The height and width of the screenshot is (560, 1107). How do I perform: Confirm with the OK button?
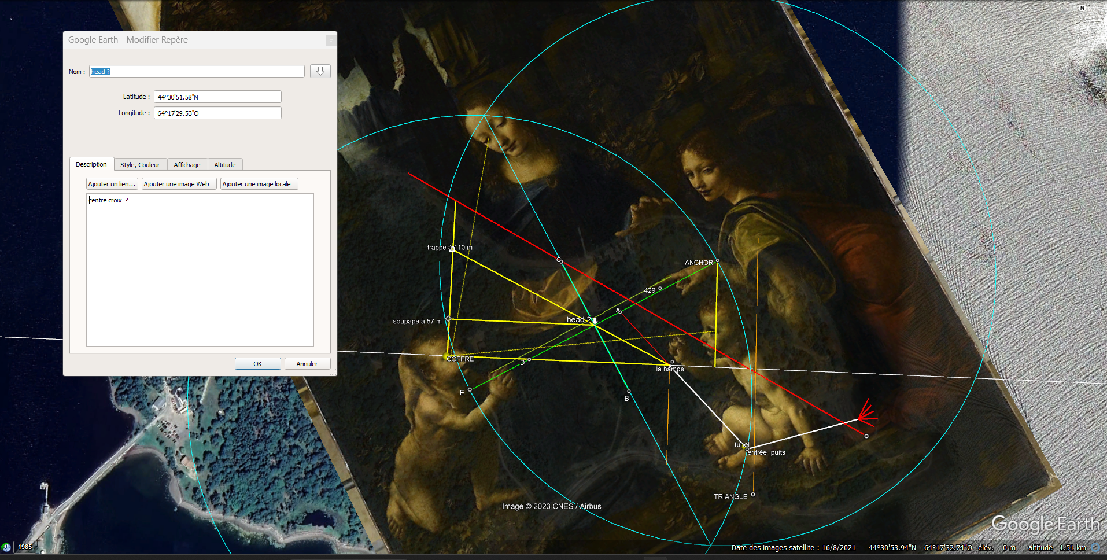258,364
